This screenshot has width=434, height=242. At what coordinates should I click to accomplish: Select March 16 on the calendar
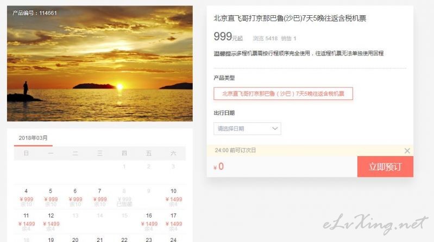coord(149,222)
